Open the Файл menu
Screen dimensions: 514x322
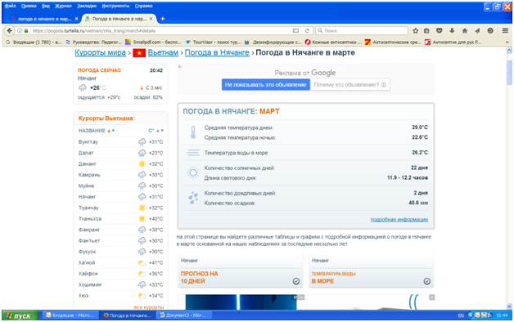tap(10, 6)
